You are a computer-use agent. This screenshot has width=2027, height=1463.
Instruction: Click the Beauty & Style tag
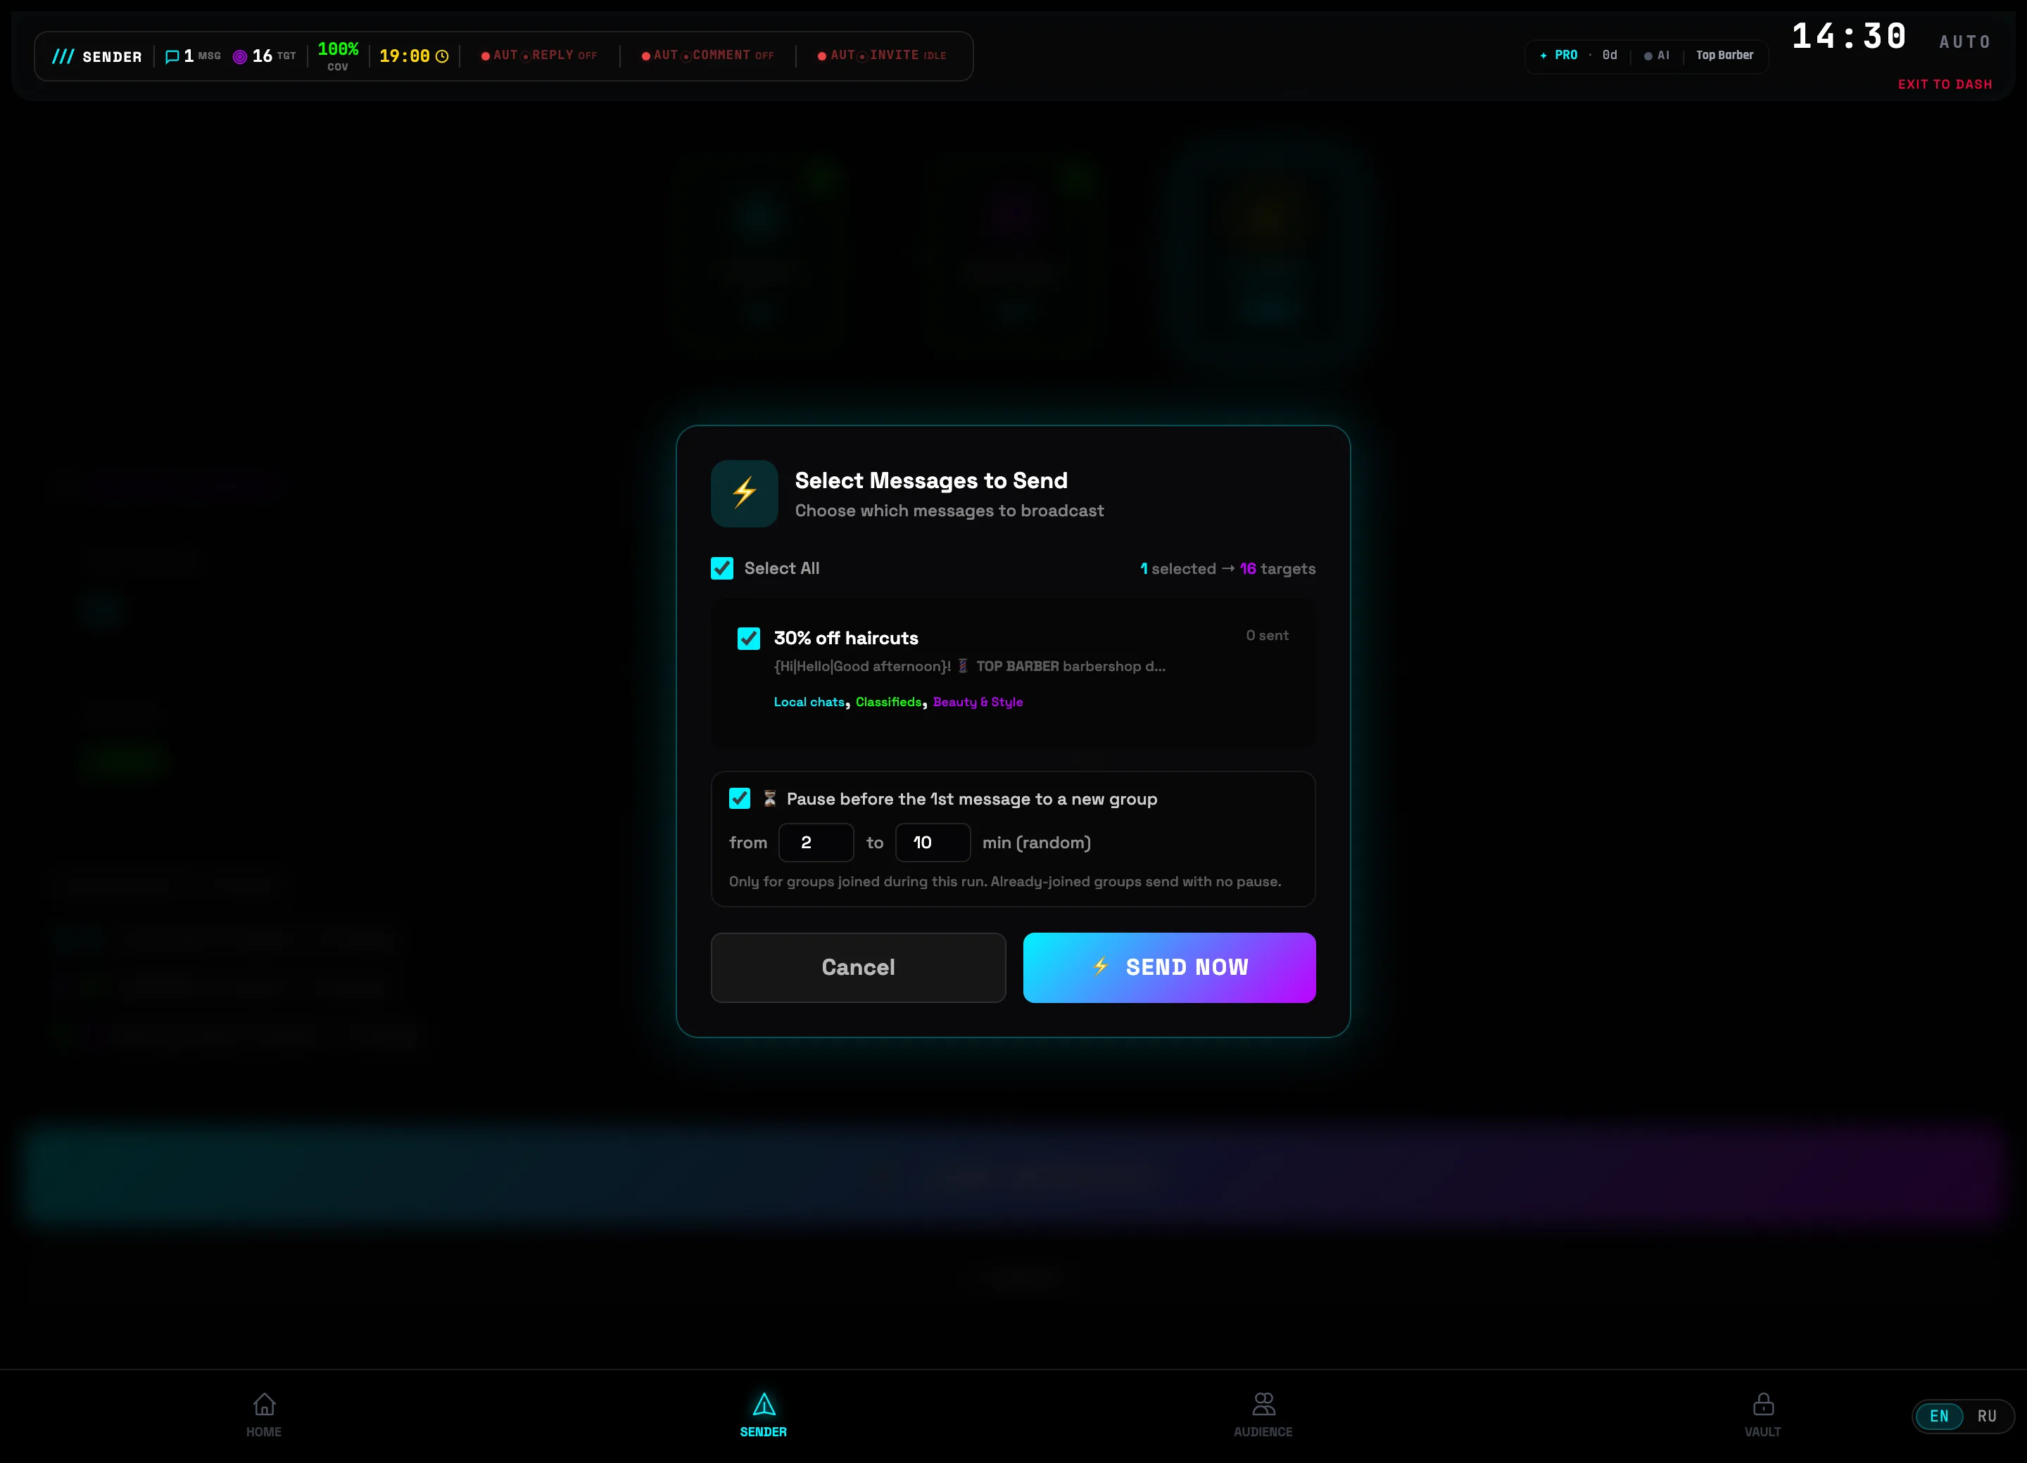[978, 702]
